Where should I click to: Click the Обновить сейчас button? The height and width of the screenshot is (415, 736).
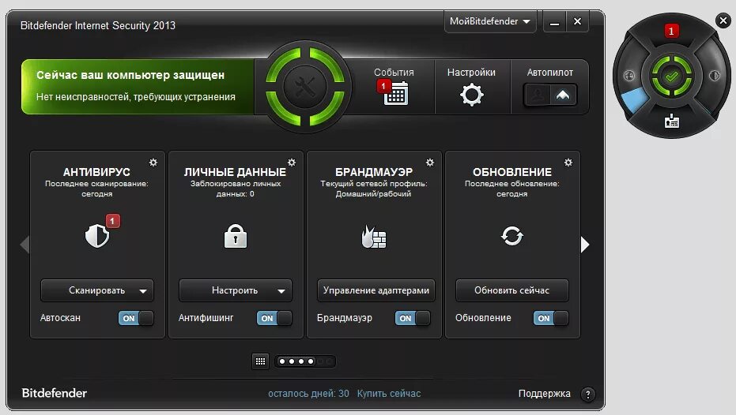pyautogui.click(x=511, y=290)
